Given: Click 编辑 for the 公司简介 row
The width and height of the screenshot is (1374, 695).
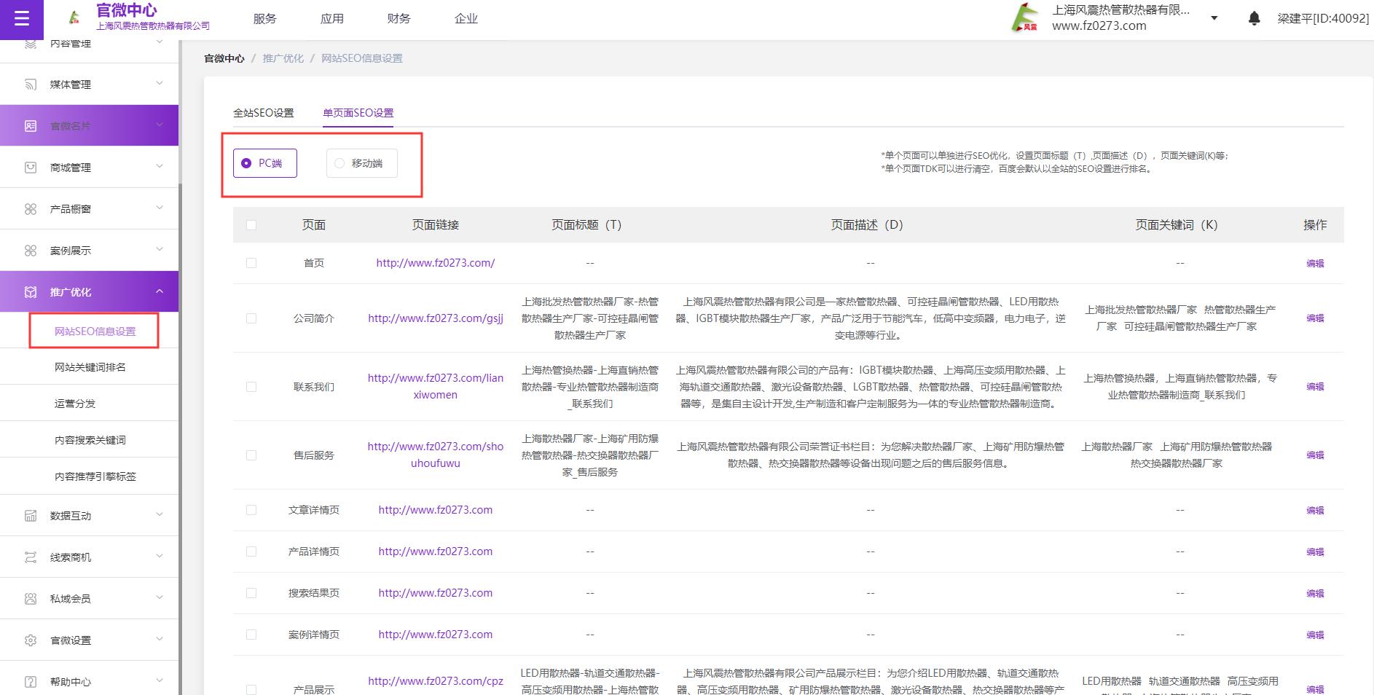Looking at the screenshot, I should point(1315,318).
